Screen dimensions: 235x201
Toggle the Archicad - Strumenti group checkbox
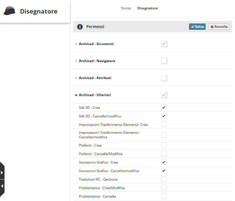coord(164,44)
